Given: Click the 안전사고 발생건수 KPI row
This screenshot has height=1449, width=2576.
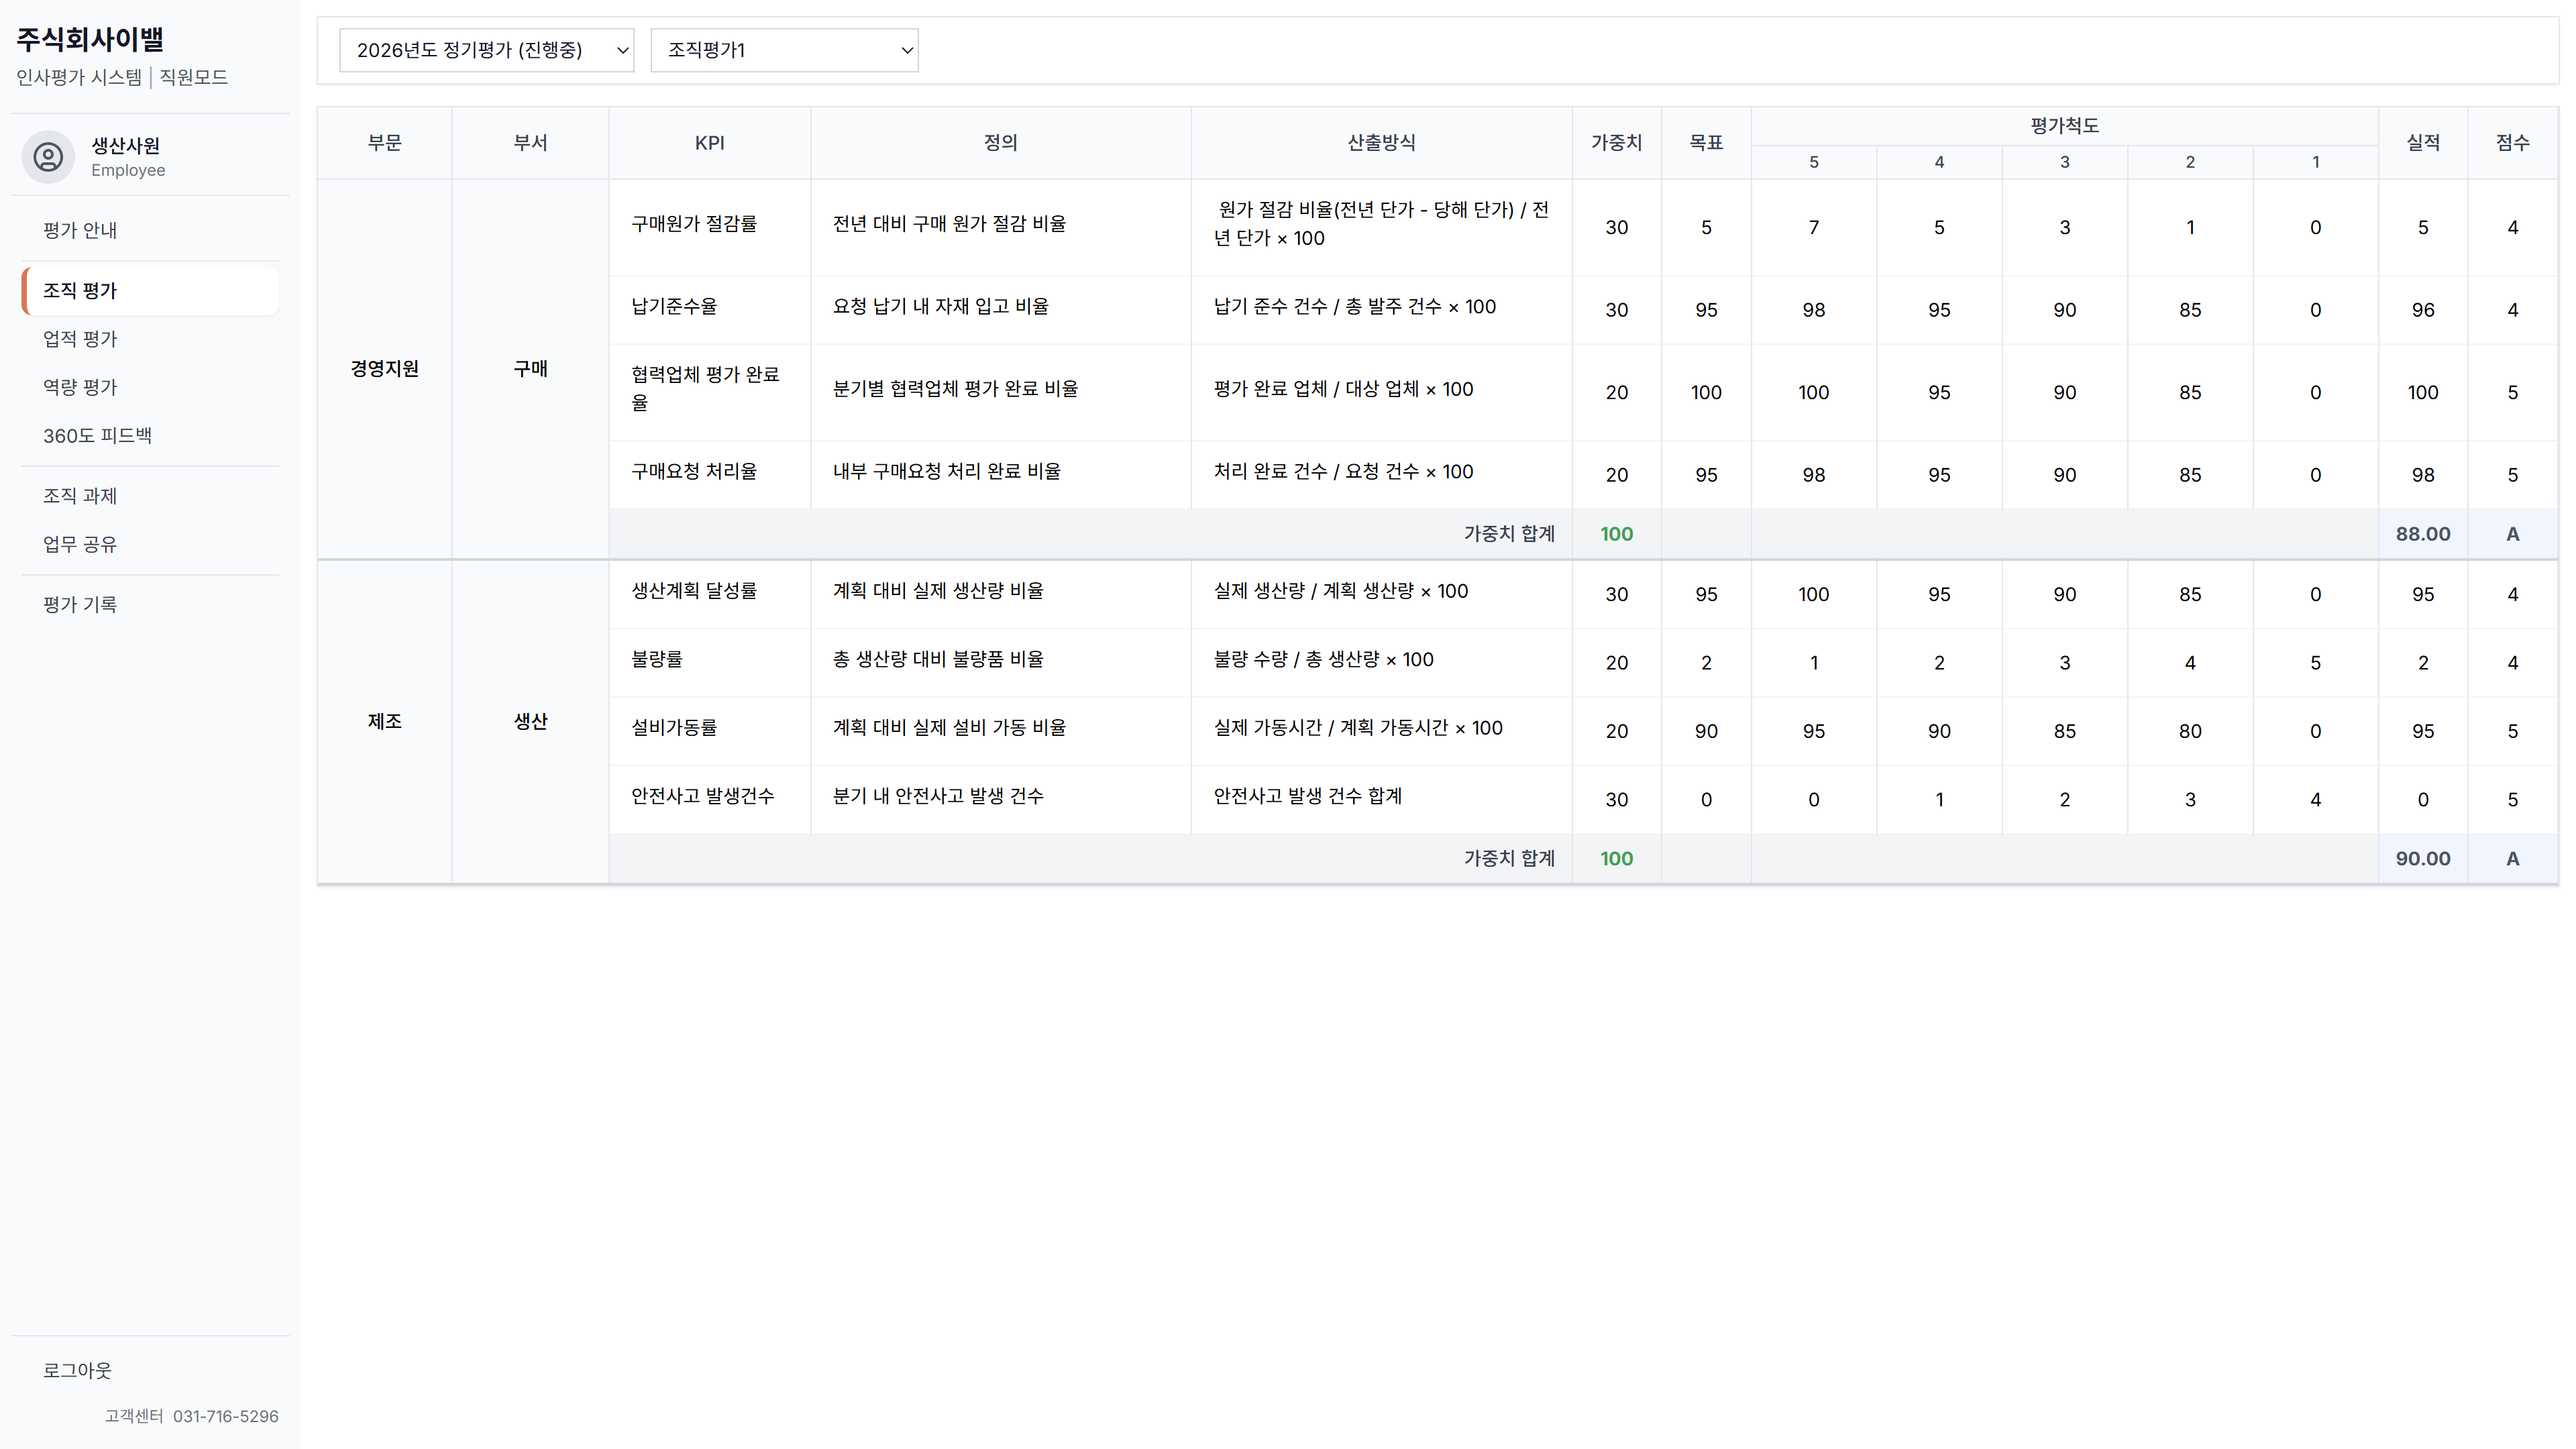Looking at the screenshot, I should pos(702,796).
